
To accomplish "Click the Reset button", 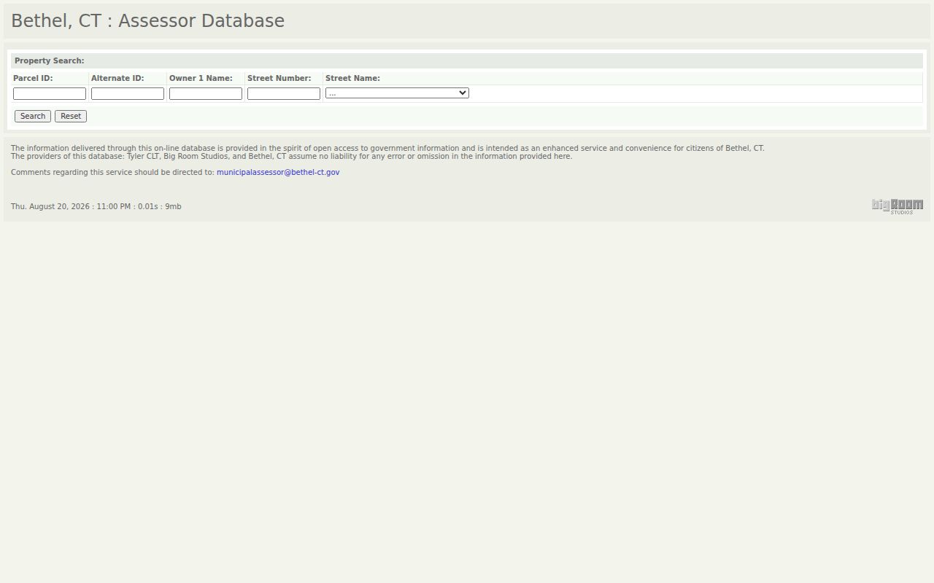I will pos(71,116).
